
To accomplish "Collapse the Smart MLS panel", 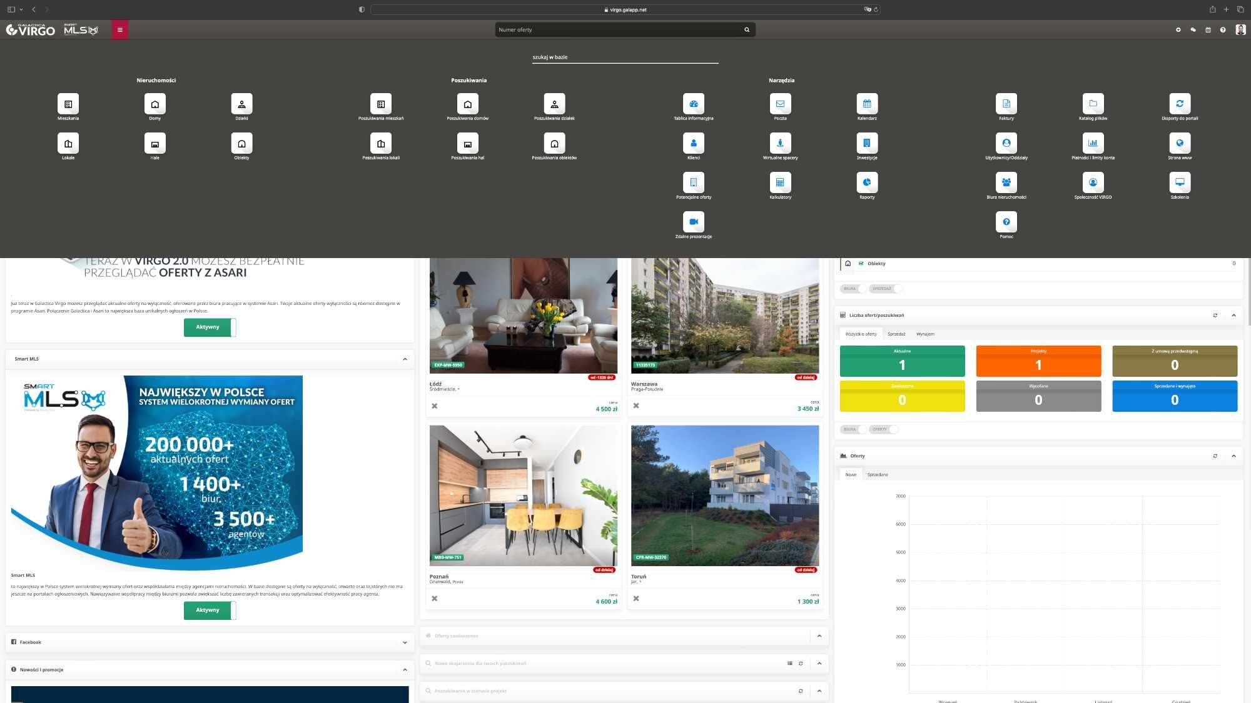I will (405, 359).
